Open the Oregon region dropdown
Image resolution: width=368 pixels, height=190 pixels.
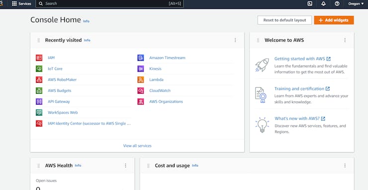click(x=356, y=4)
